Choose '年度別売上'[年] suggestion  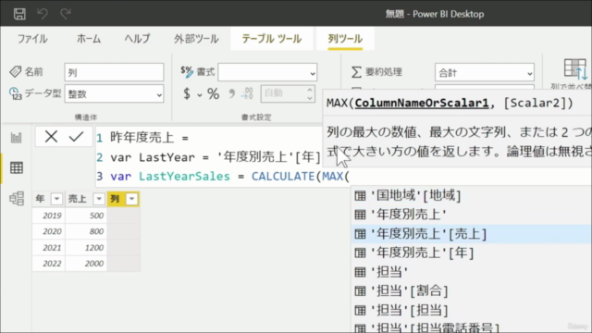tap(471, 253)
